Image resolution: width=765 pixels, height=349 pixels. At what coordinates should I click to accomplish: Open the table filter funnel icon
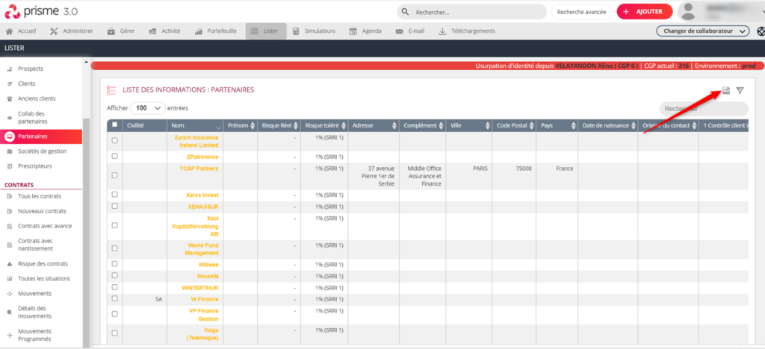[740, 90]
